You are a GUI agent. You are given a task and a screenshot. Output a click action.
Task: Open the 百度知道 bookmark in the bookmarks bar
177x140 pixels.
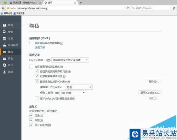pos(19,13)
